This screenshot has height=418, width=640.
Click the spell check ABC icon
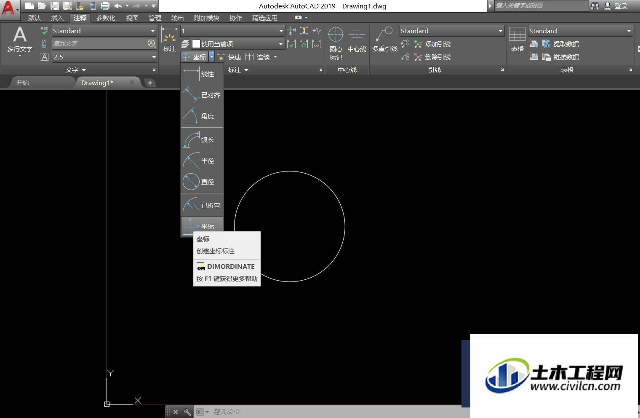click(44, 30)
